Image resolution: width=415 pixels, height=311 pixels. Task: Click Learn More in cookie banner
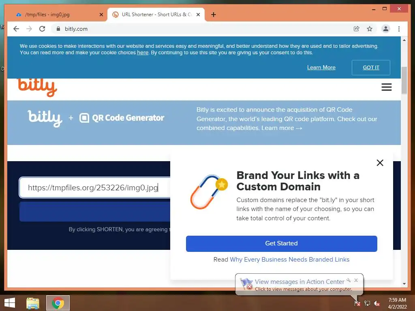click(321, 68)
